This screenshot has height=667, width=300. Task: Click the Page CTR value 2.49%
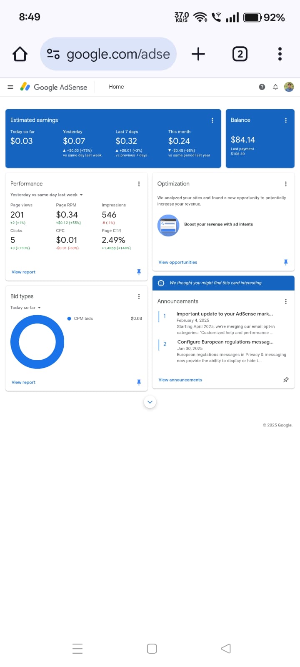(113, 240)
